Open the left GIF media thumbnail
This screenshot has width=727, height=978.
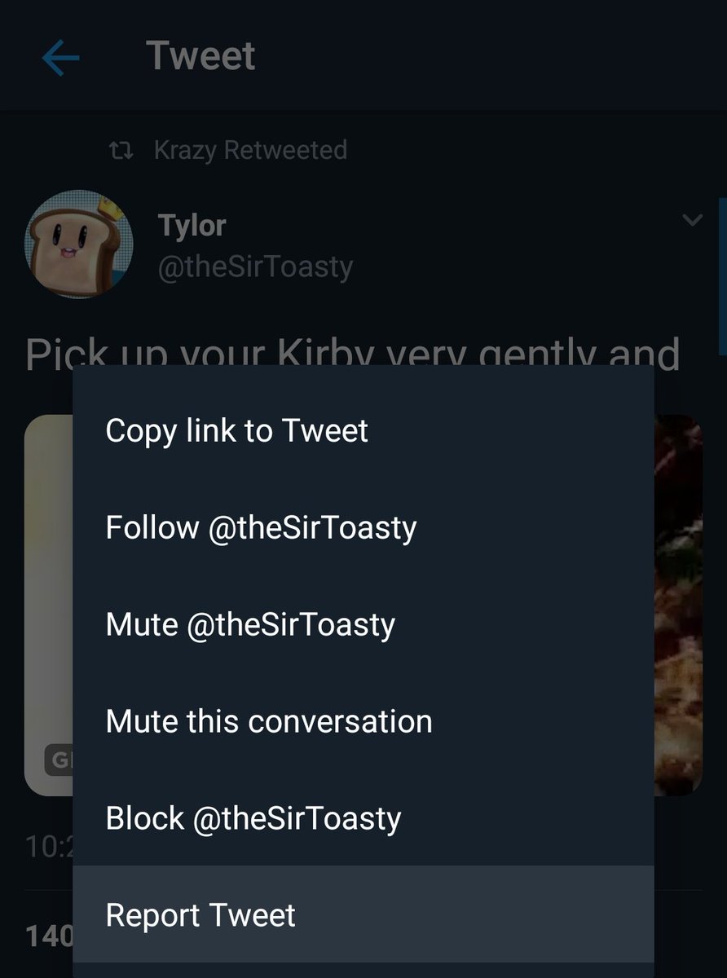pos(49,605)
